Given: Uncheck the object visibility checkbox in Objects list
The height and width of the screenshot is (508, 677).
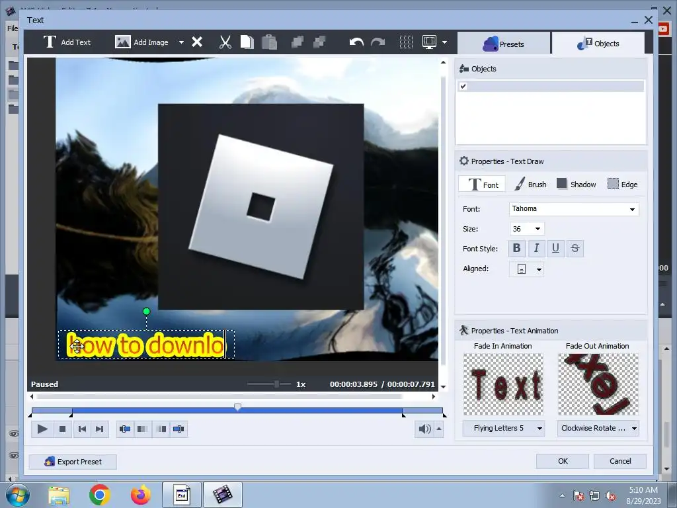Looking at the screenshot, I should coord(463,86).
